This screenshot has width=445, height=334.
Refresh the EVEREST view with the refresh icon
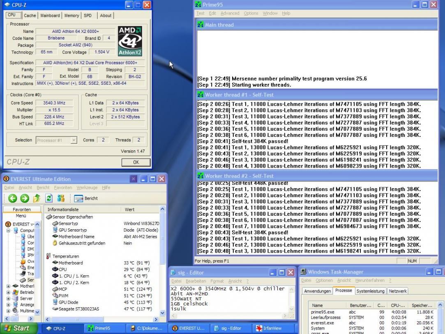point(49,198)
